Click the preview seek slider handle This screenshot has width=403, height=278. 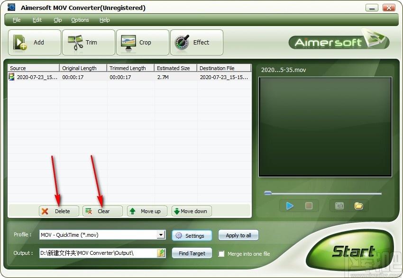point(268,193)
